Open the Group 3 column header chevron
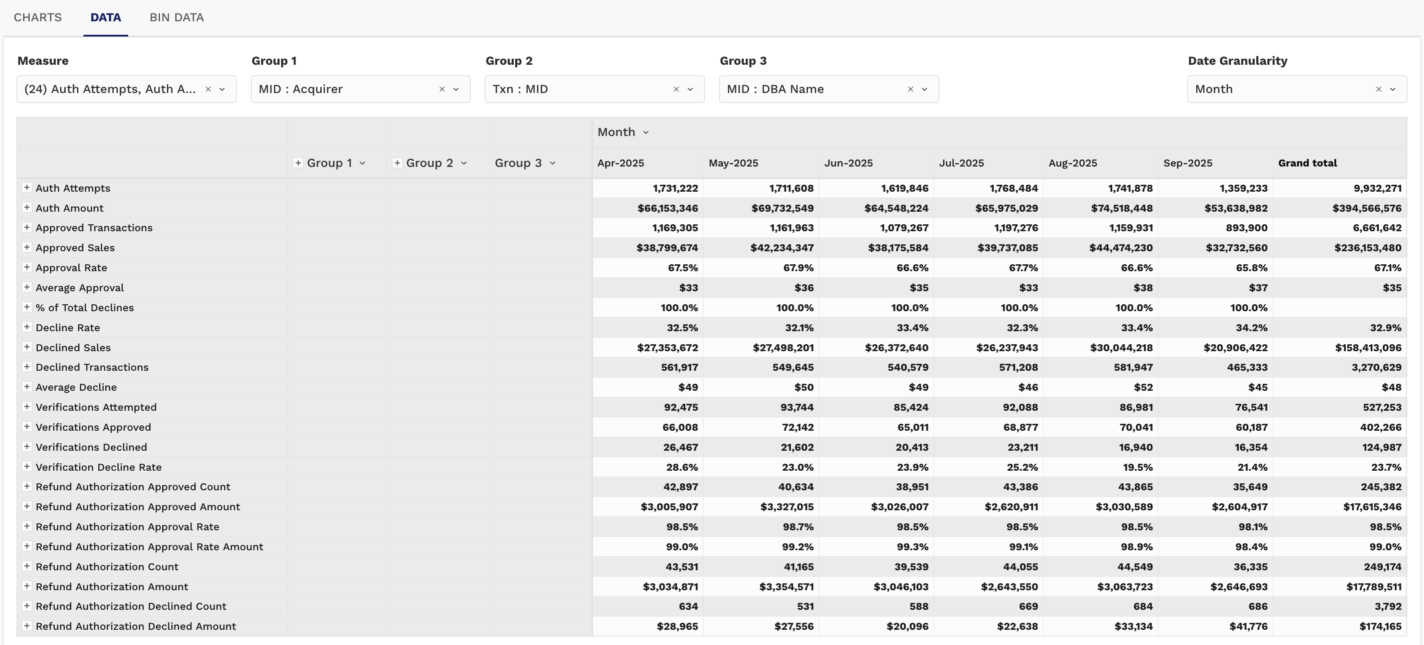The image size is (1424, 645). coord(552,163)
